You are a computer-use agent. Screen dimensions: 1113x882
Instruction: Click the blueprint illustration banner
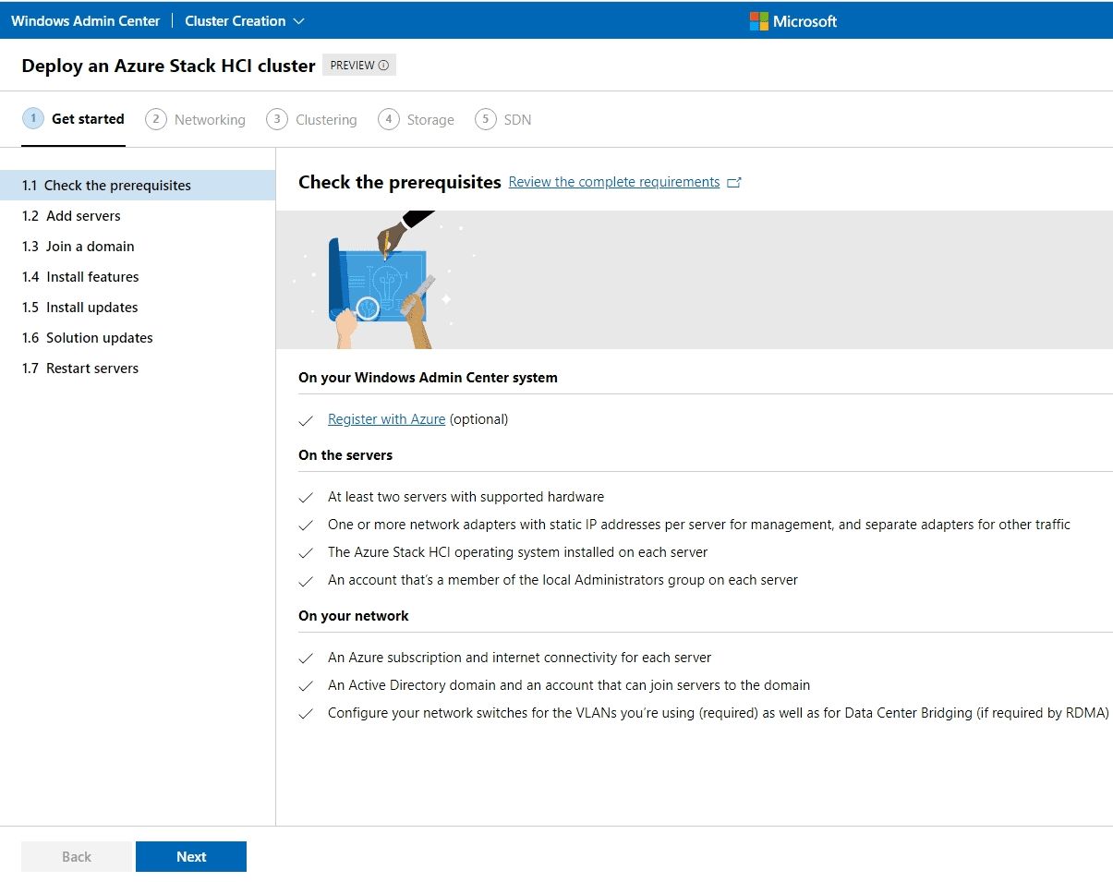coord(695,280)
